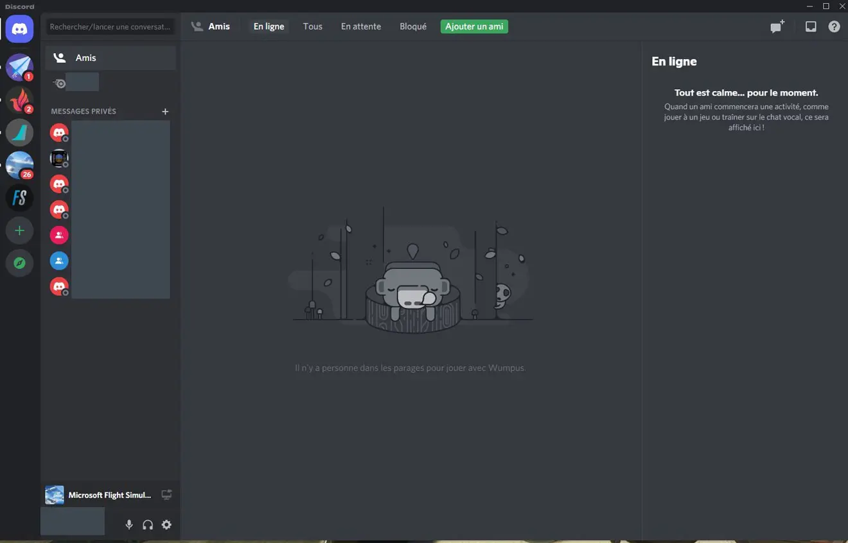This screenshot has width=848, height=543.
Task: Switch to the En attente tab
Action: 361,27
